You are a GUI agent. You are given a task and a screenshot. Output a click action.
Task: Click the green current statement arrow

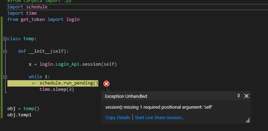click(x=34, y=83)
